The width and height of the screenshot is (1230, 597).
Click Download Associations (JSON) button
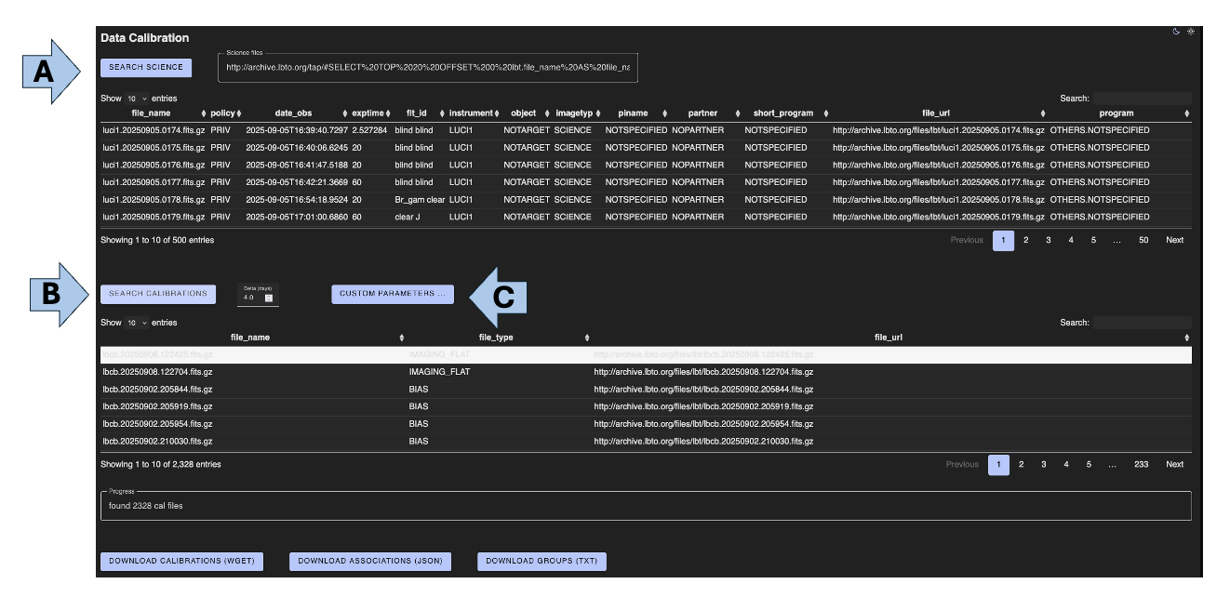370,561
